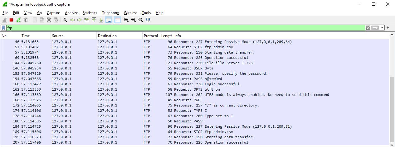Jump to the first packet
The height and width of the screenshot is (147, 395).
coord(94,20)
